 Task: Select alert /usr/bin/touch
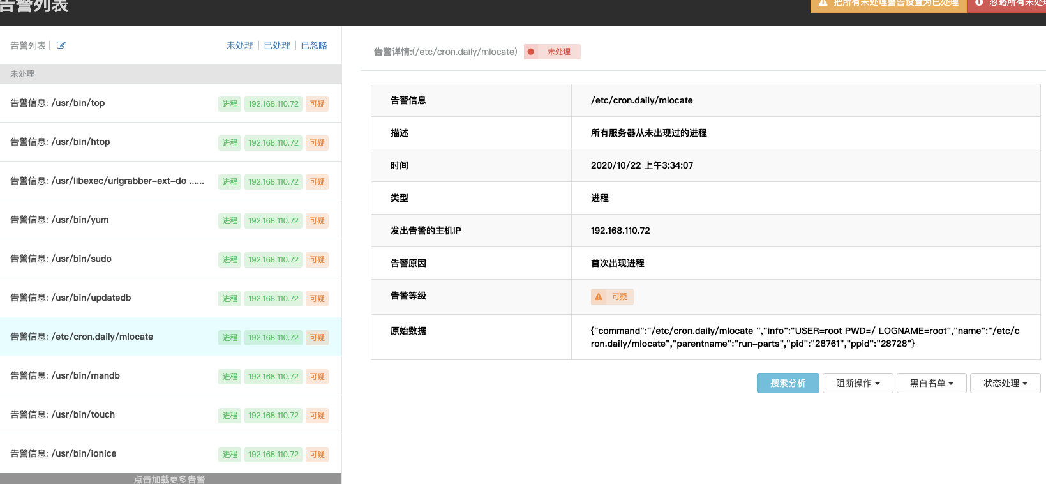tap(170, 414)
